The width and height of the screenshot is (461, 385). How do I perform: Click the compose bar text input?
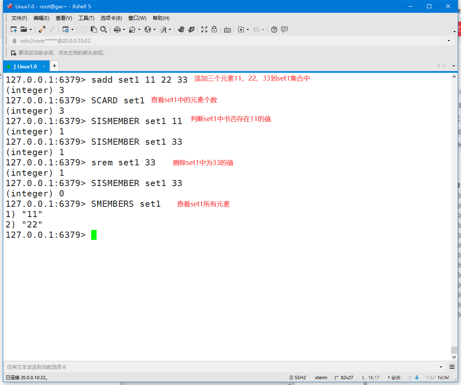pos(221,367)
